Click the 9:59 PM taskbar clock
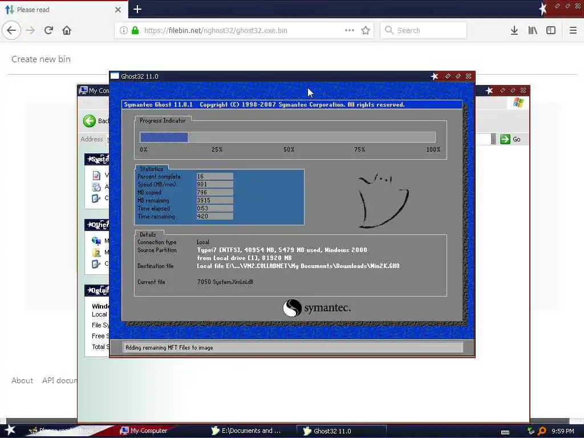 (562, 431)
